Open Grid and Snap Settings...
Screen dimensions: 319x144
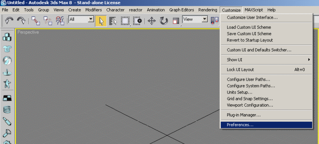pos(266,99)
